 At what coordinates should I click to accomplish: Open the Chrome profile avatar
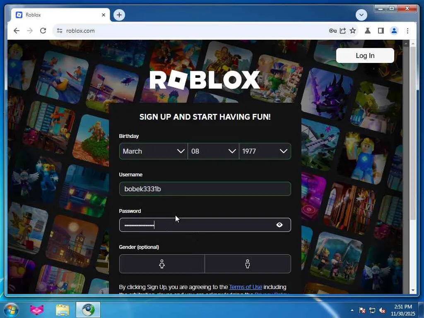pos(394,31)
